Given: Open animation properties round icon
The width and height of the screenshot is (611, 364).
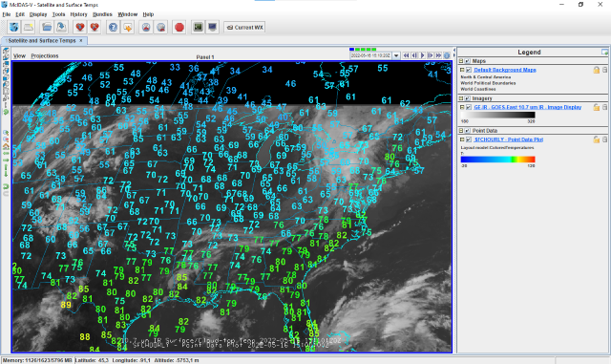Looking at the screenshot, I should pos(447,55).
